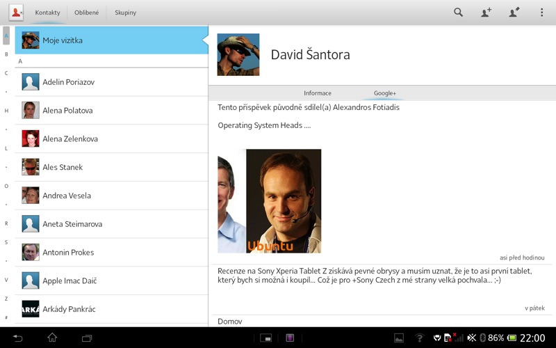The height and width of the screenshot is (348, 556).
Task: Tap Ales Stanek's avatar photo
Action: (31, 167)
